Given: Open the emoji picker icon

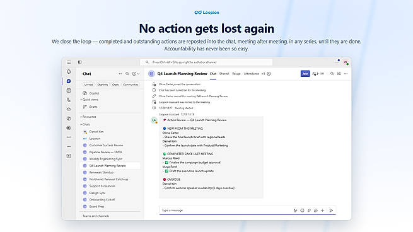Looking at the screenshot, I should coord(302,211).
